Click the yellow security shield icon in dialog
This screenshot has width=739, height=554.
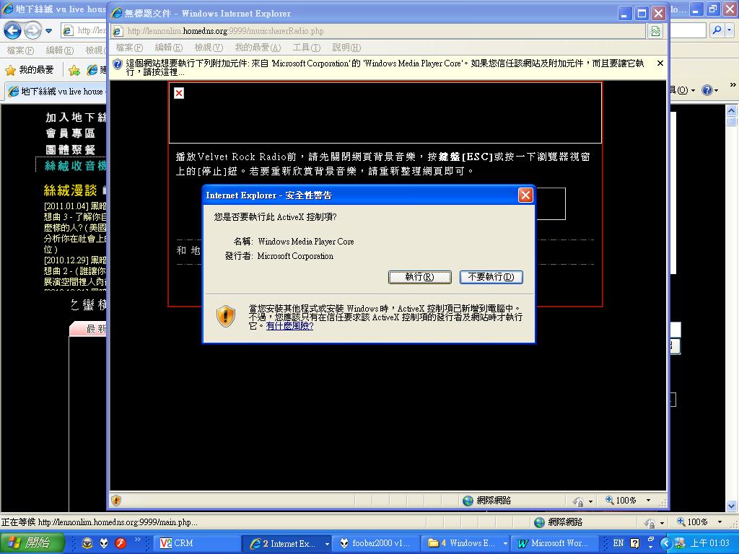click(x=226, y=316)
